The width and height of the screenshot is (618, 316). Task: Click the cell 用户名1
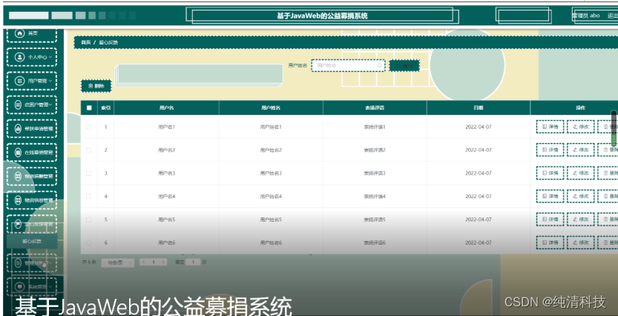point(166,127)
